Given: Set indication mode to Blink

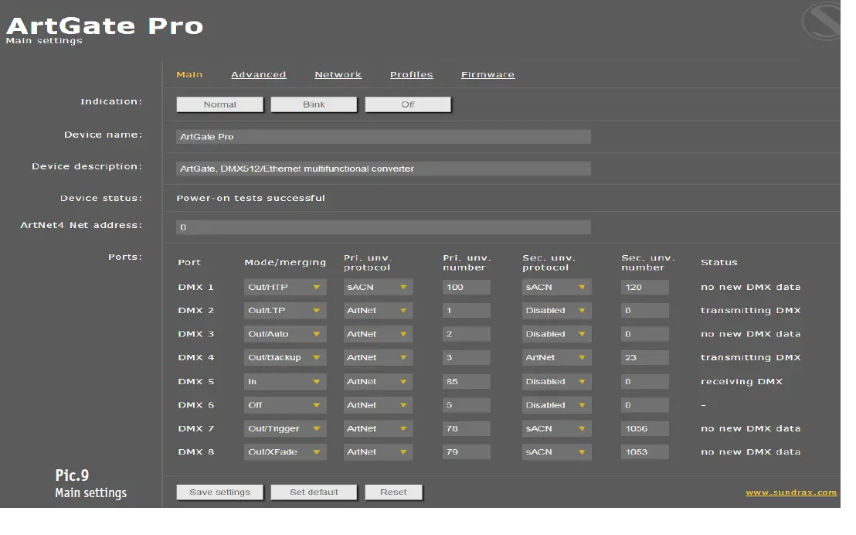Looking at the screenshot, I should (314, 104).
